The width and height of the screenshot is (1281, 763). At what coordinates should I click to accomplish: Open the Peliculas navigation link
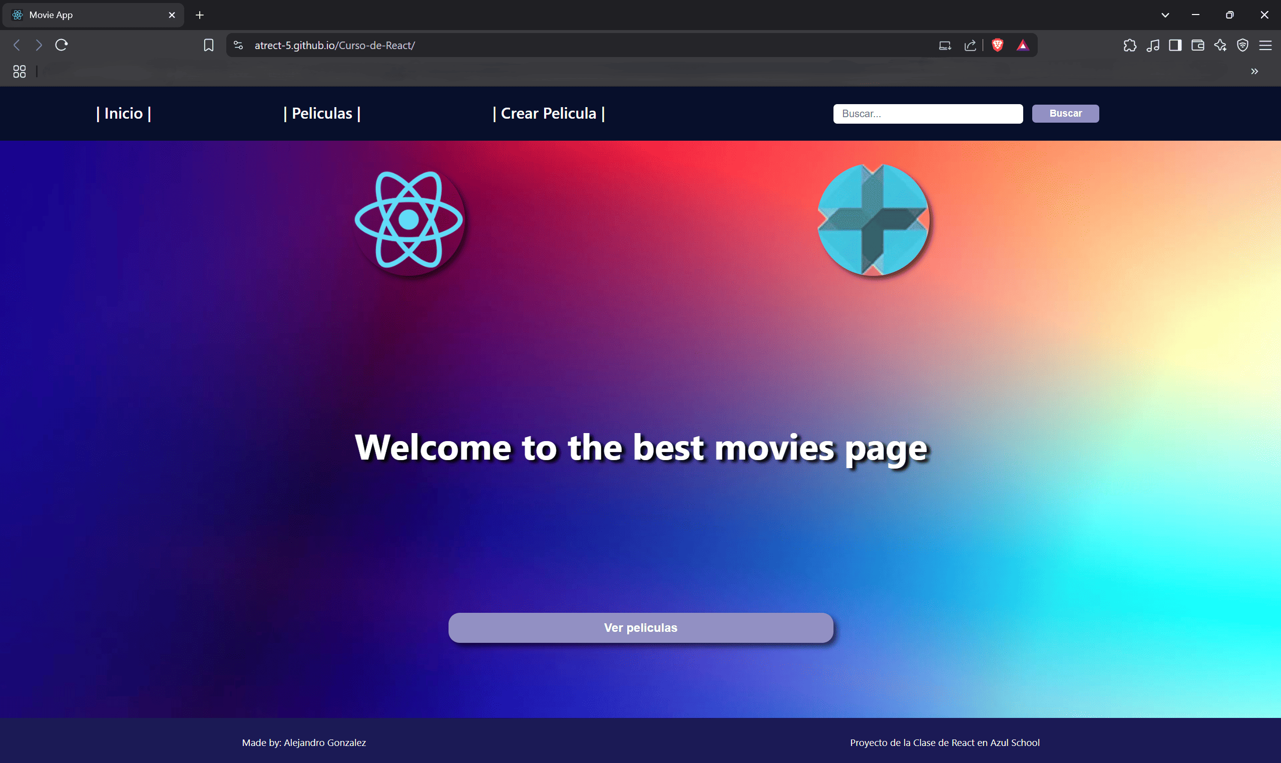coord(322,114)
